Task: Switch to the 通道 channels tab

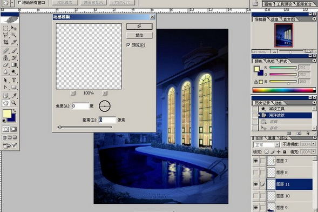Action: coord(272,138)
